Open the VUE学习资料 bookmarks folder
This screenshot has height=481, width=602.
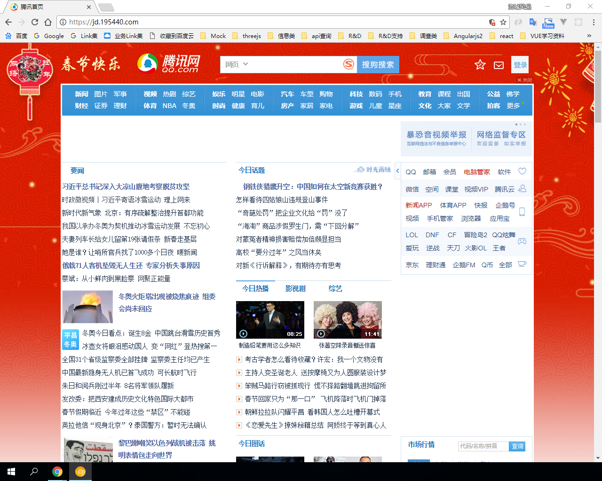[x=542, y=36]
